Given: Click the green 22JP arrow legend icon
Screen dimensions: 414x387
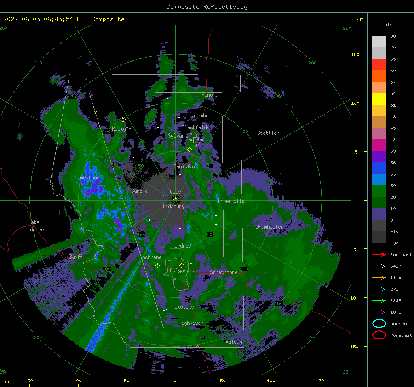Looking at the screenshot, I should pos(379,300).
